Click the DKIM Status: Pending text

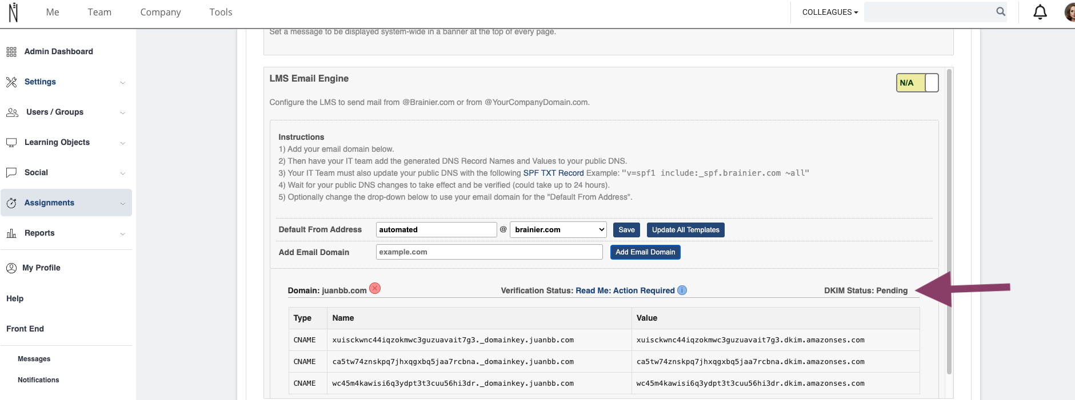[866, 290]
